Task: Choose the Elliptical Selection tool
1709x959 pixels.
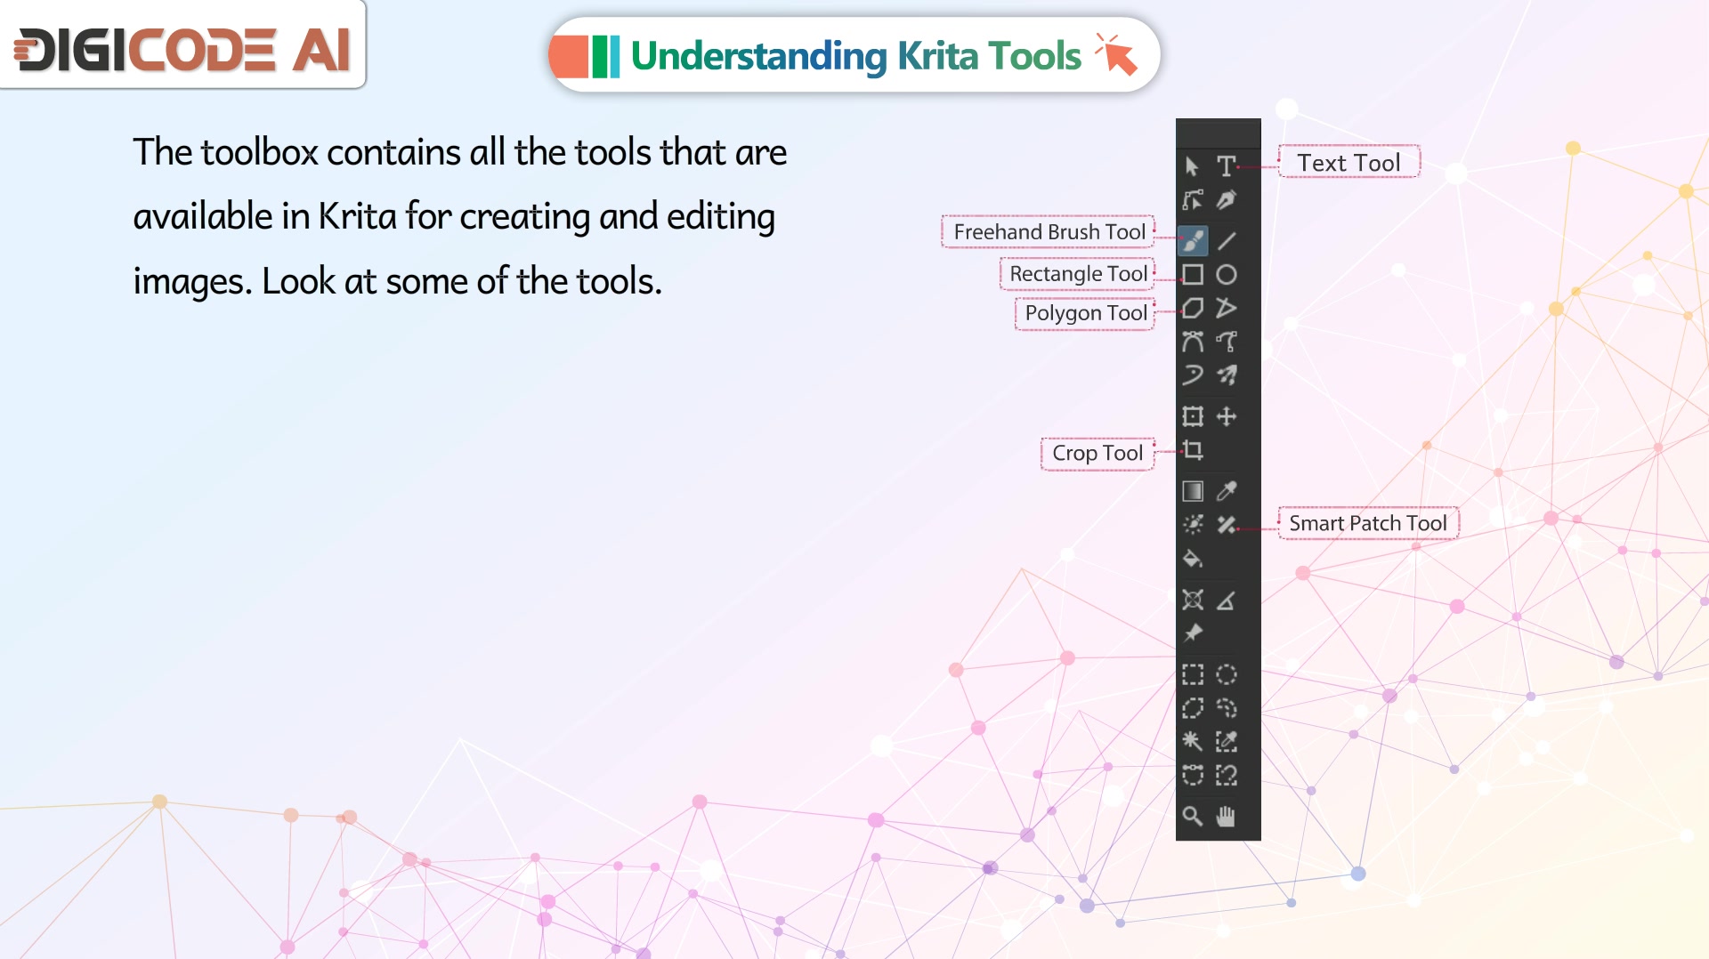Action: [x=1227, y=674]
